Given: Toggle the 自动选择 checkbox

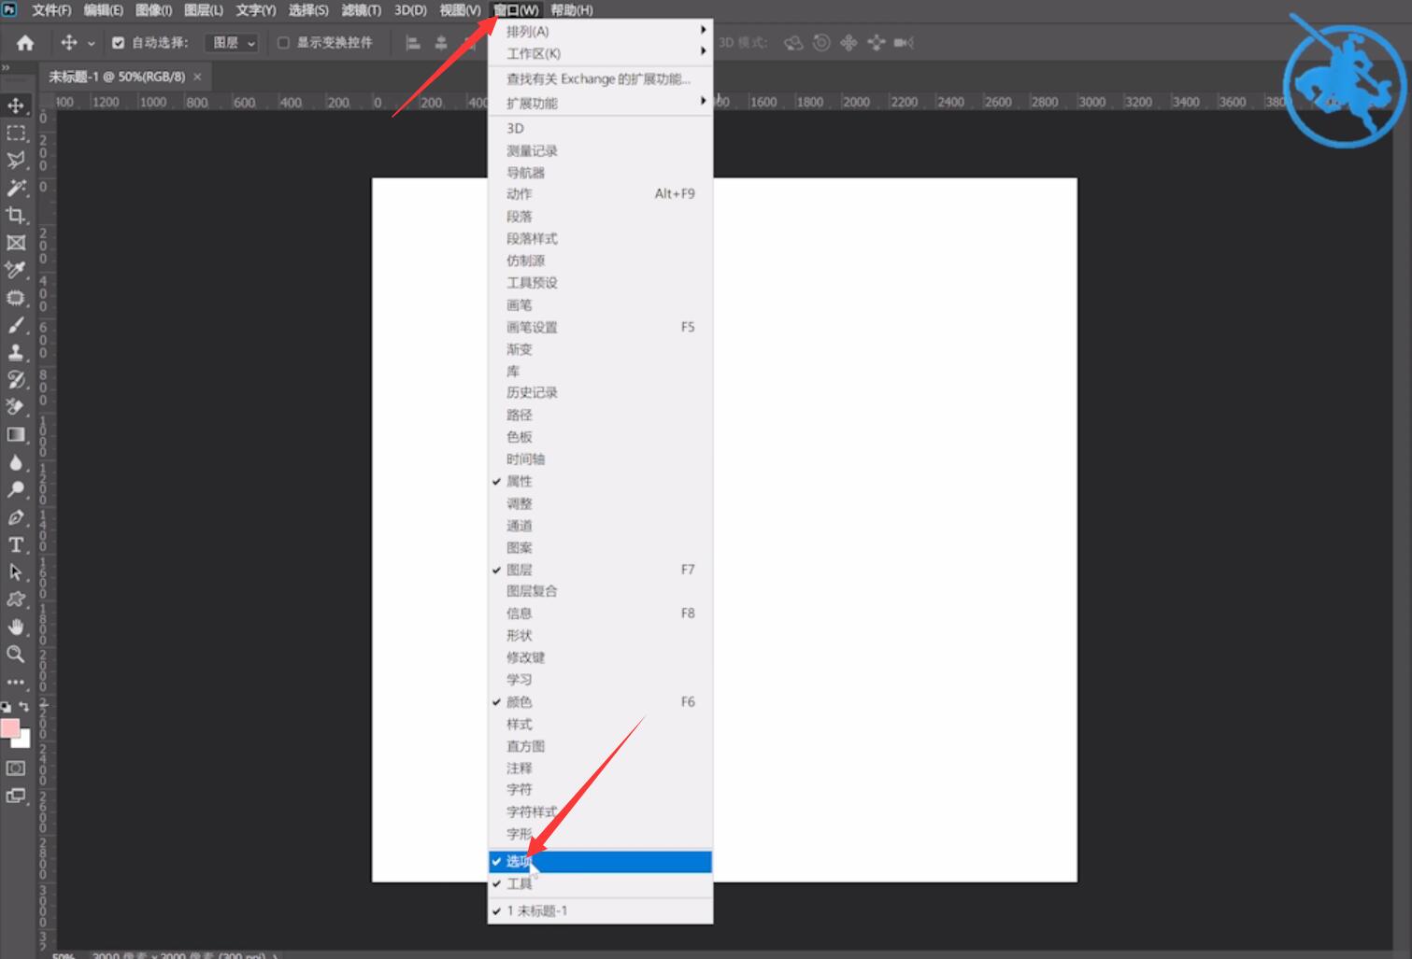Looking at the screenshot, I should tap(118, 43).
